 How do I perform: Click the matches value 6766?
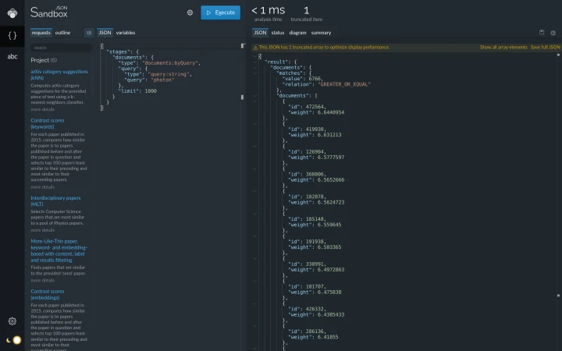[x=315, y=79]
